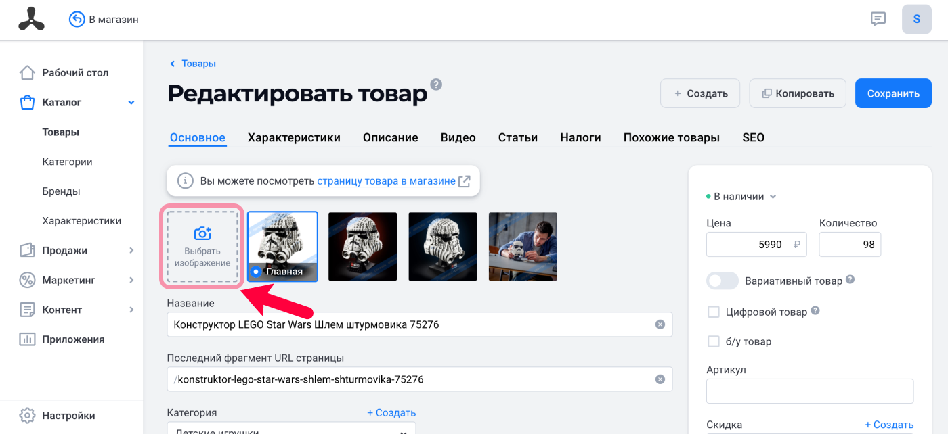Click the help icon next to Цифровой товар
Screen dimensions: 948x434
[x=815, y=311]
